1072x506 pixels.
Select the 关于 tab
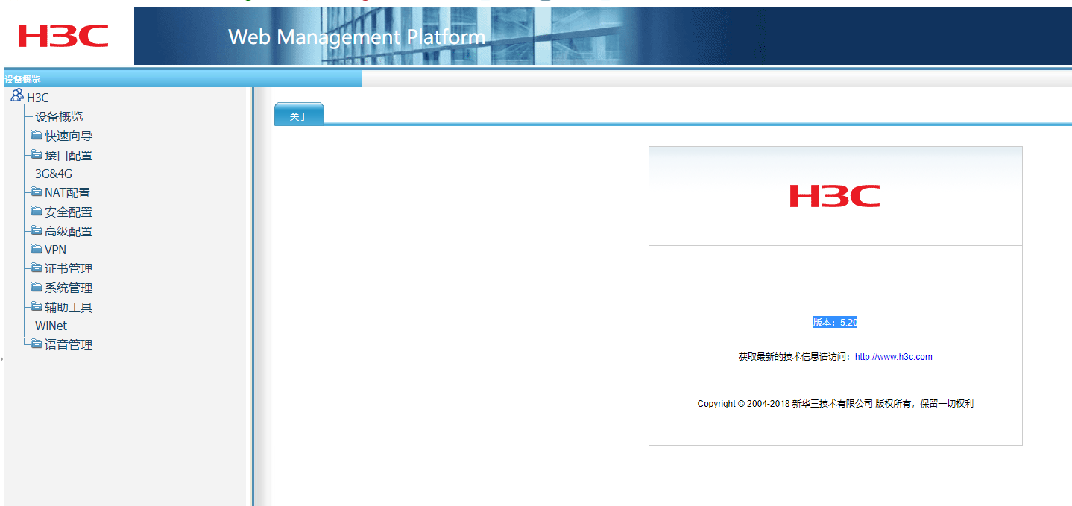299,114
